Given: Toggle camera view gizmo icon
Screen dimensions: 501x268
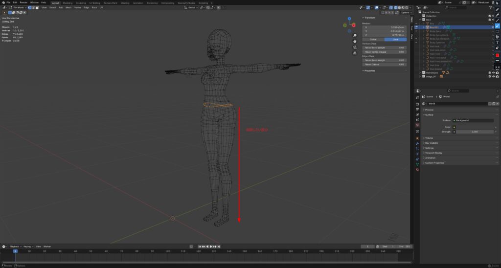Looking at the screenshot, I should (355, 47).
